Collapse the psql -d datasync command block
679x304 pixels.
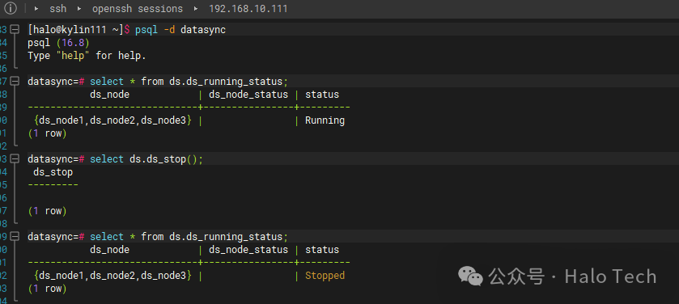pyautogui.click(x=15, y=29)
